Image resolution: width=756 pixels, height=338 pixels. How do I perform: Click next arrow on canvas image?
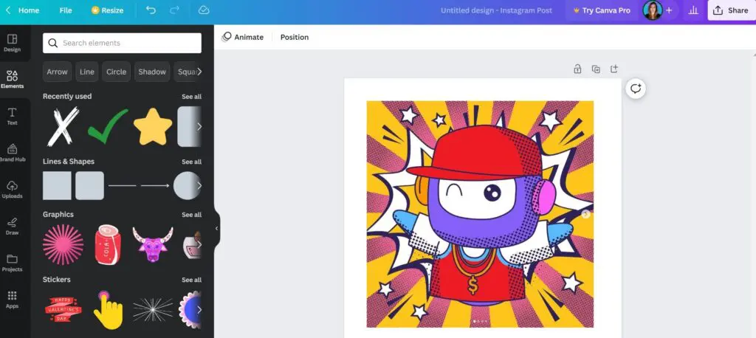[x=585, y=215]
